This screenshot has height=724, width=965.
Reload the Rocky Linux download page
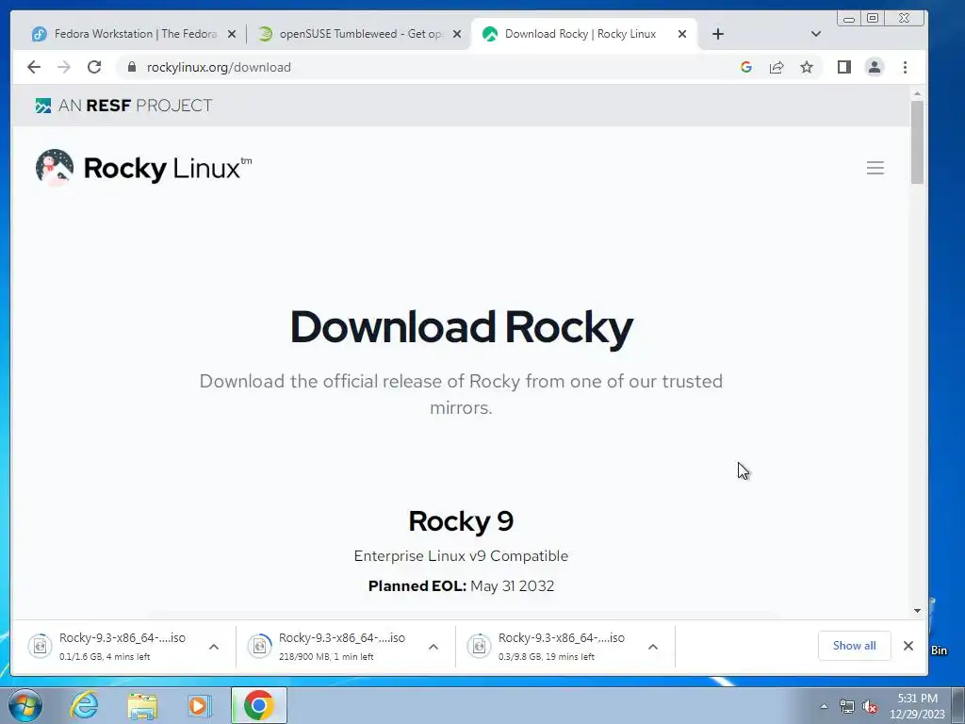click(94, 67)
